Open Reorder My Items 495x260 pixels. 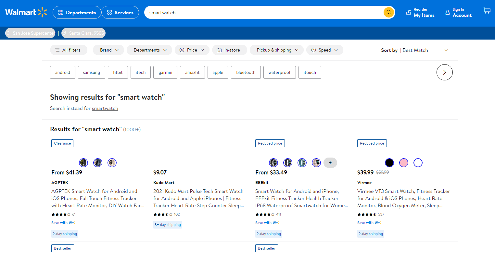[420, 12]
